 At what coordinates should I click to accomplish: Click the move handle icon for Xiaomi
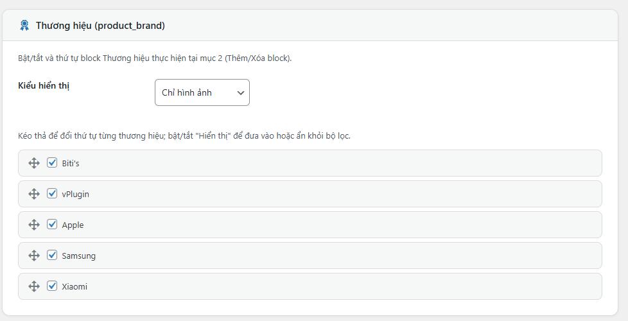pos(34,286)
